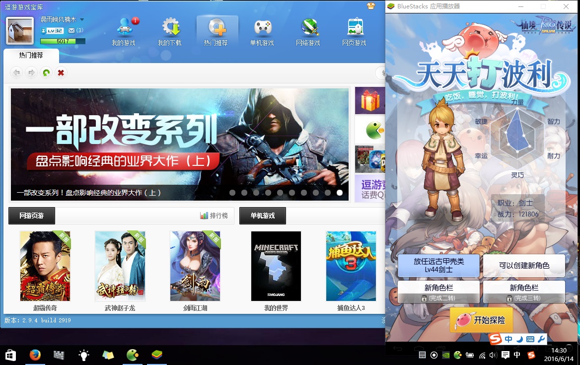Click locked 新角色栏 (完成三转) slot
Image resolution: width=580 pixels, height=365 pixels.
[524, 292]
